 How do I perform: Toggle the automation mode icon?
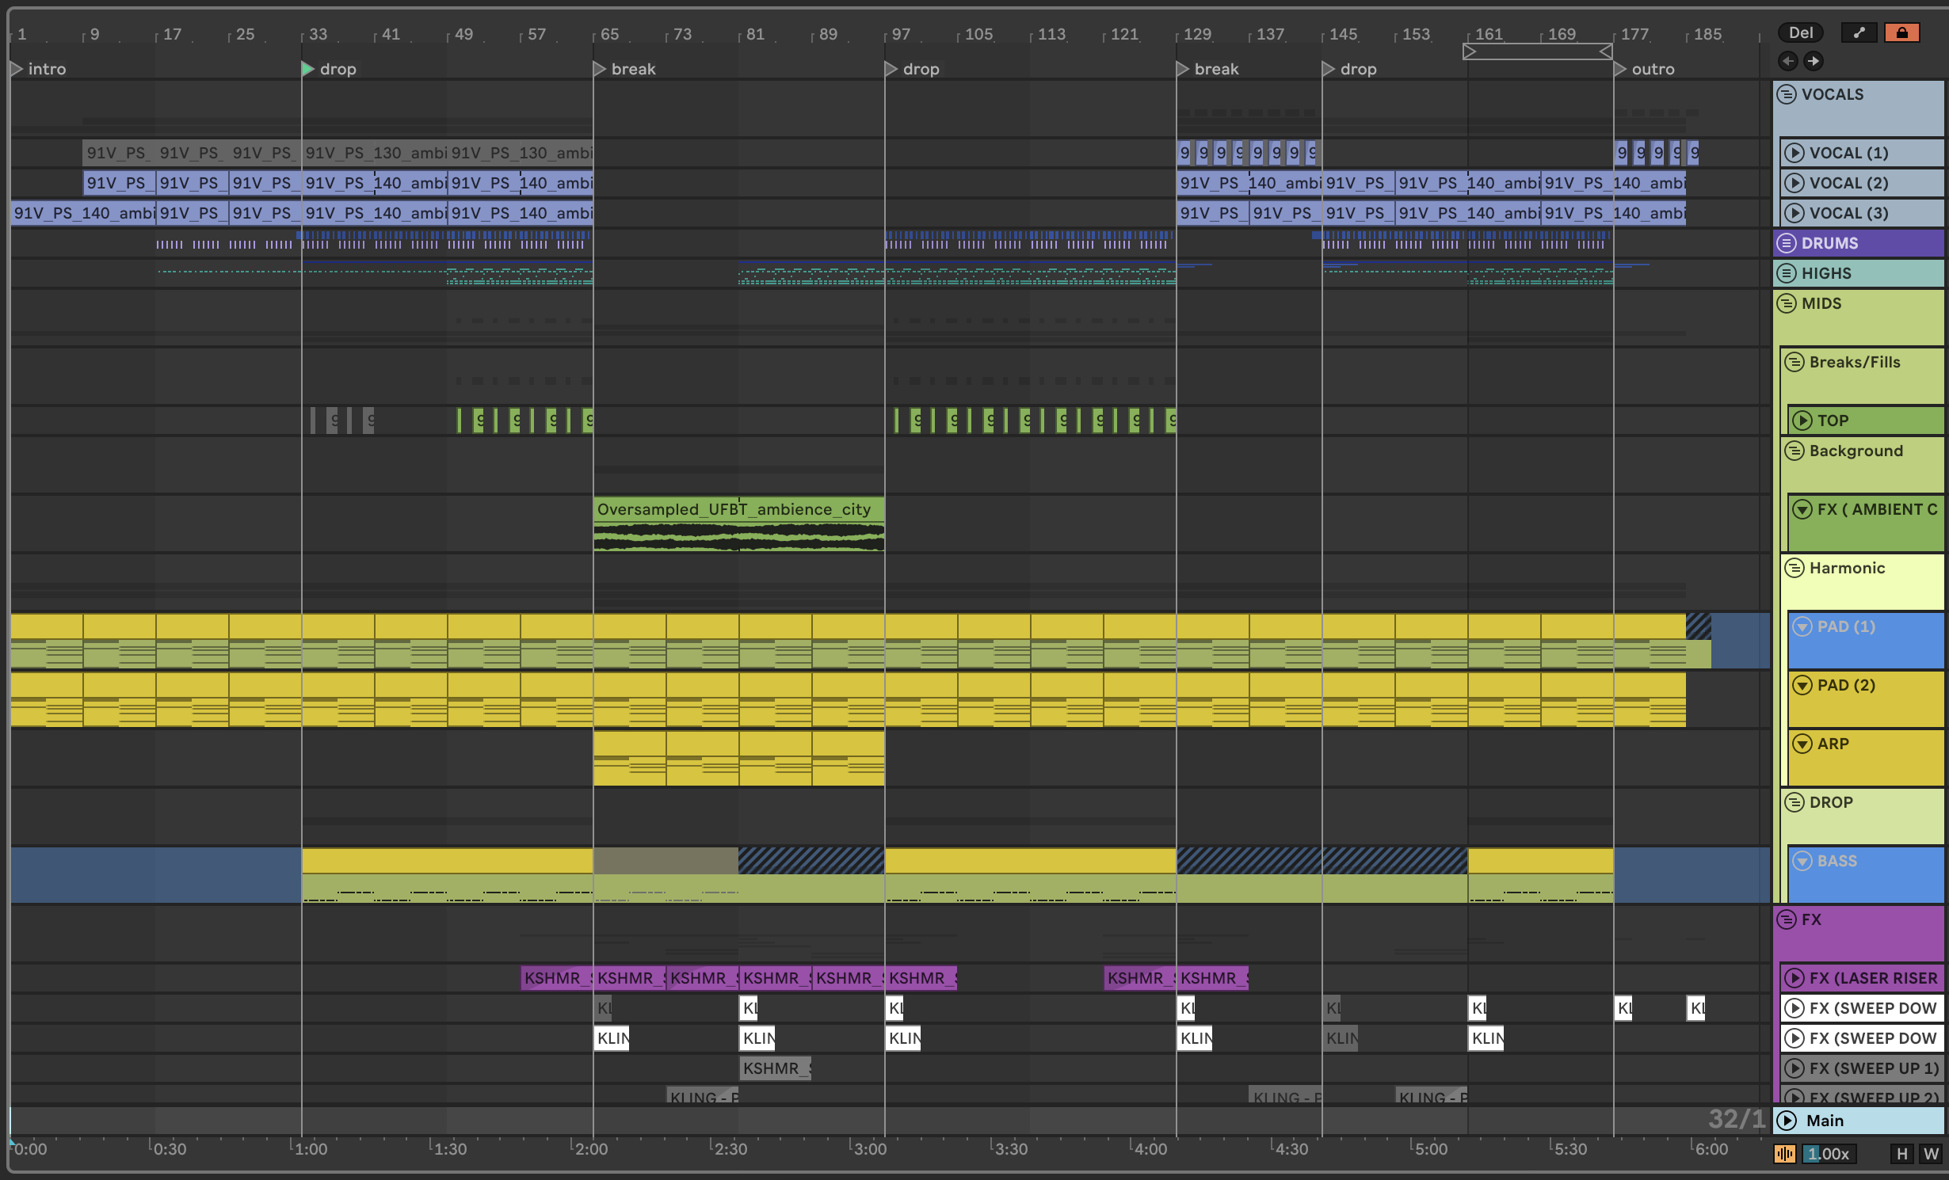[1859, 32]
